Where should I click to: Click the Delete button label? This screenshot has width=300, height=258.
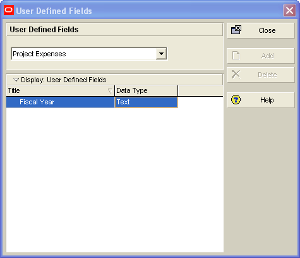267,75
